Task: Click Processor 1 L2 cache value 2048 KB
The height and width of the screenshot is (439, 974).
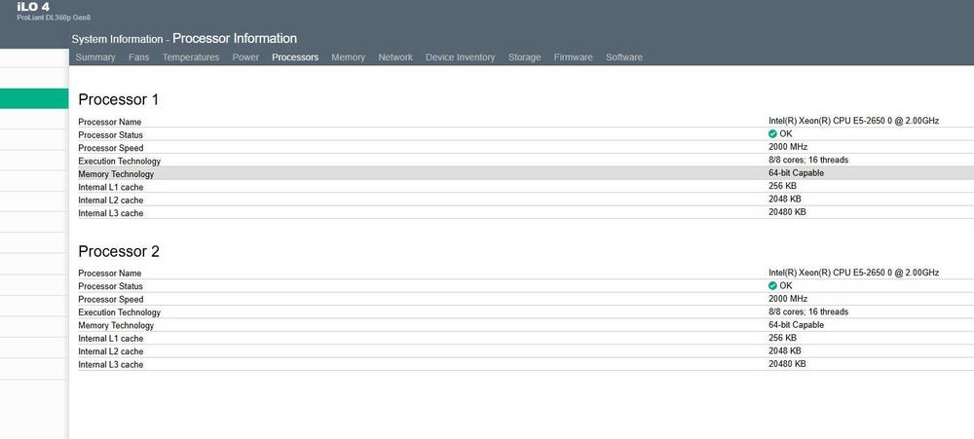Action: (784, 199)
